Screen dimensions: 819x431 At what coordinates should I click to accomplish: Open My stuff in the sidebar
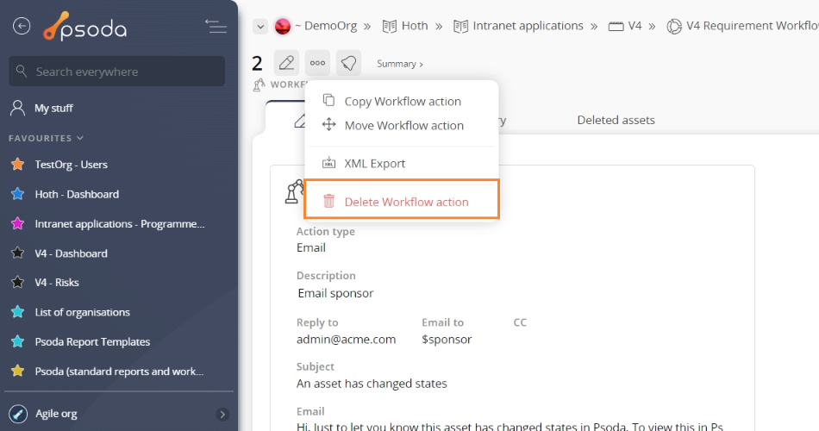click(x=53, y=109)
